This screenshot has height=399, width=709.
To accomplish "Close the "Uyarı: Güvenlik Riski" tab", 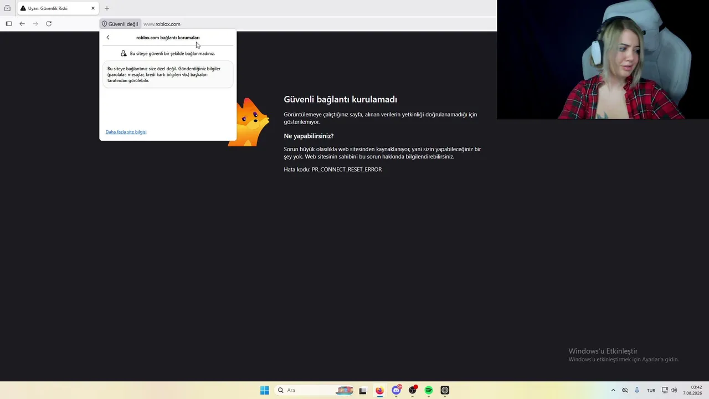I will (93, 8).
